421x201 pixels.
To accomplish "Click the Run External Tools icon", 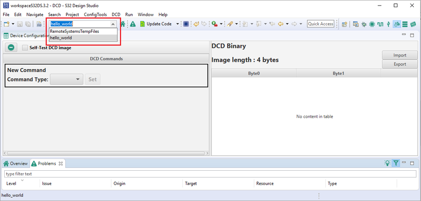I will (x=215, y=24).
